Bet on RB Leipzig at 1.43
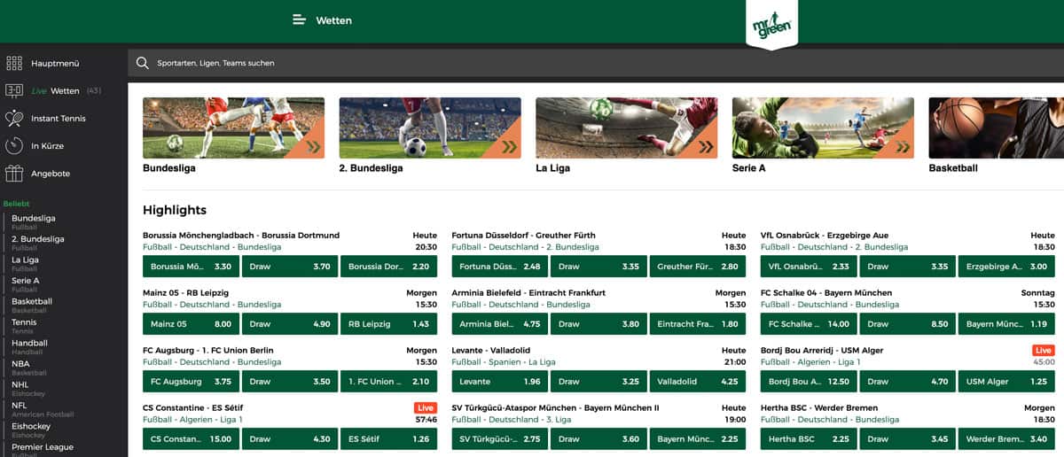This screenshot has width=1064, height=457. click(388, 323)
